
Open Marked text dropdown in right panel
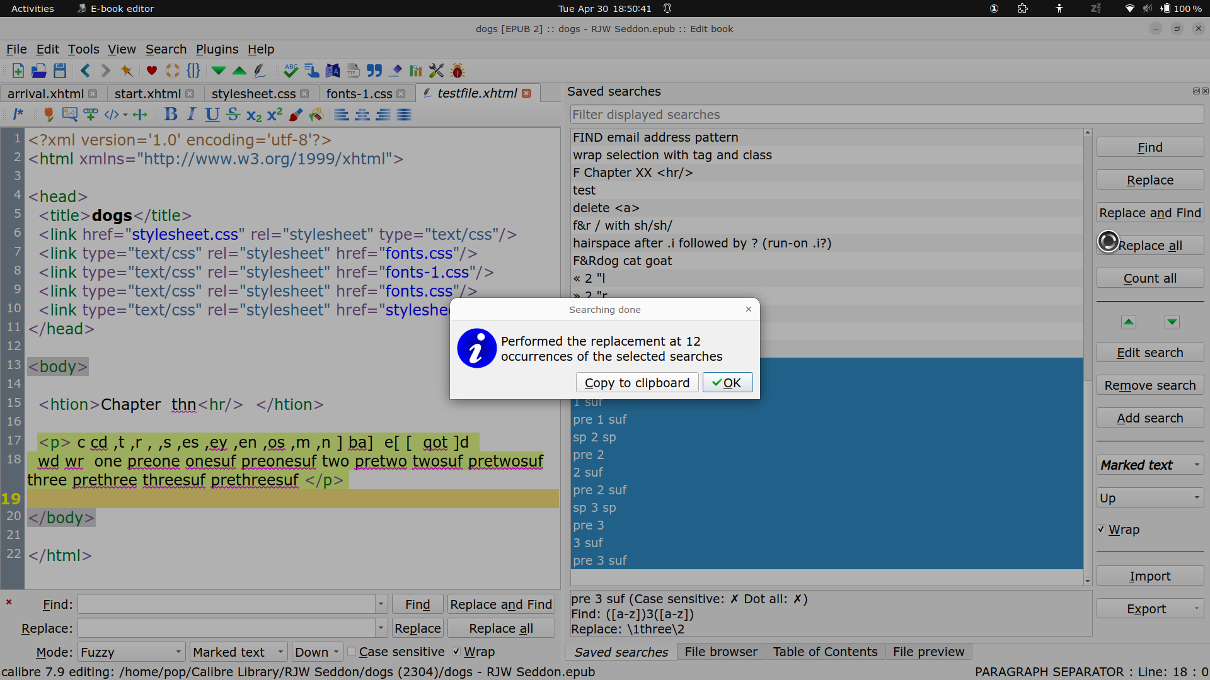click(x=1149, y=465)
